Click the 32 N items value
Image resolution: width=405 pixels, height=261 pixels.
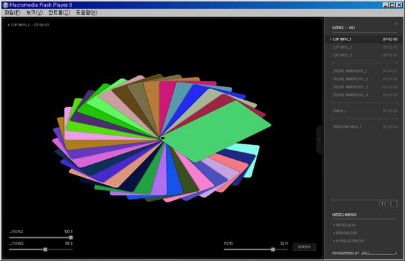coord(284,243)
